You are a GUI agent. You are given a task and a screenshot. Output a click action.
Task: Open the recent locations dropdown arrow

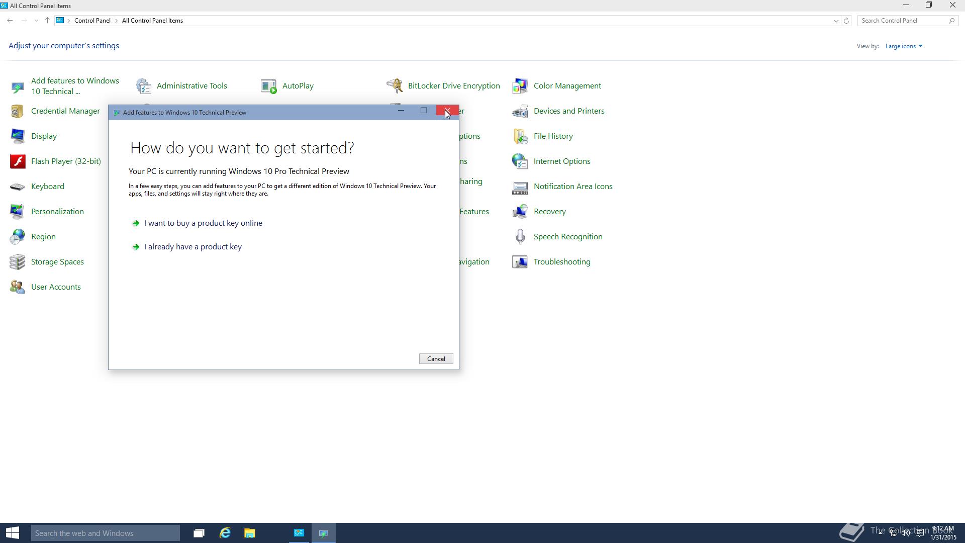(x=36, y=21)
